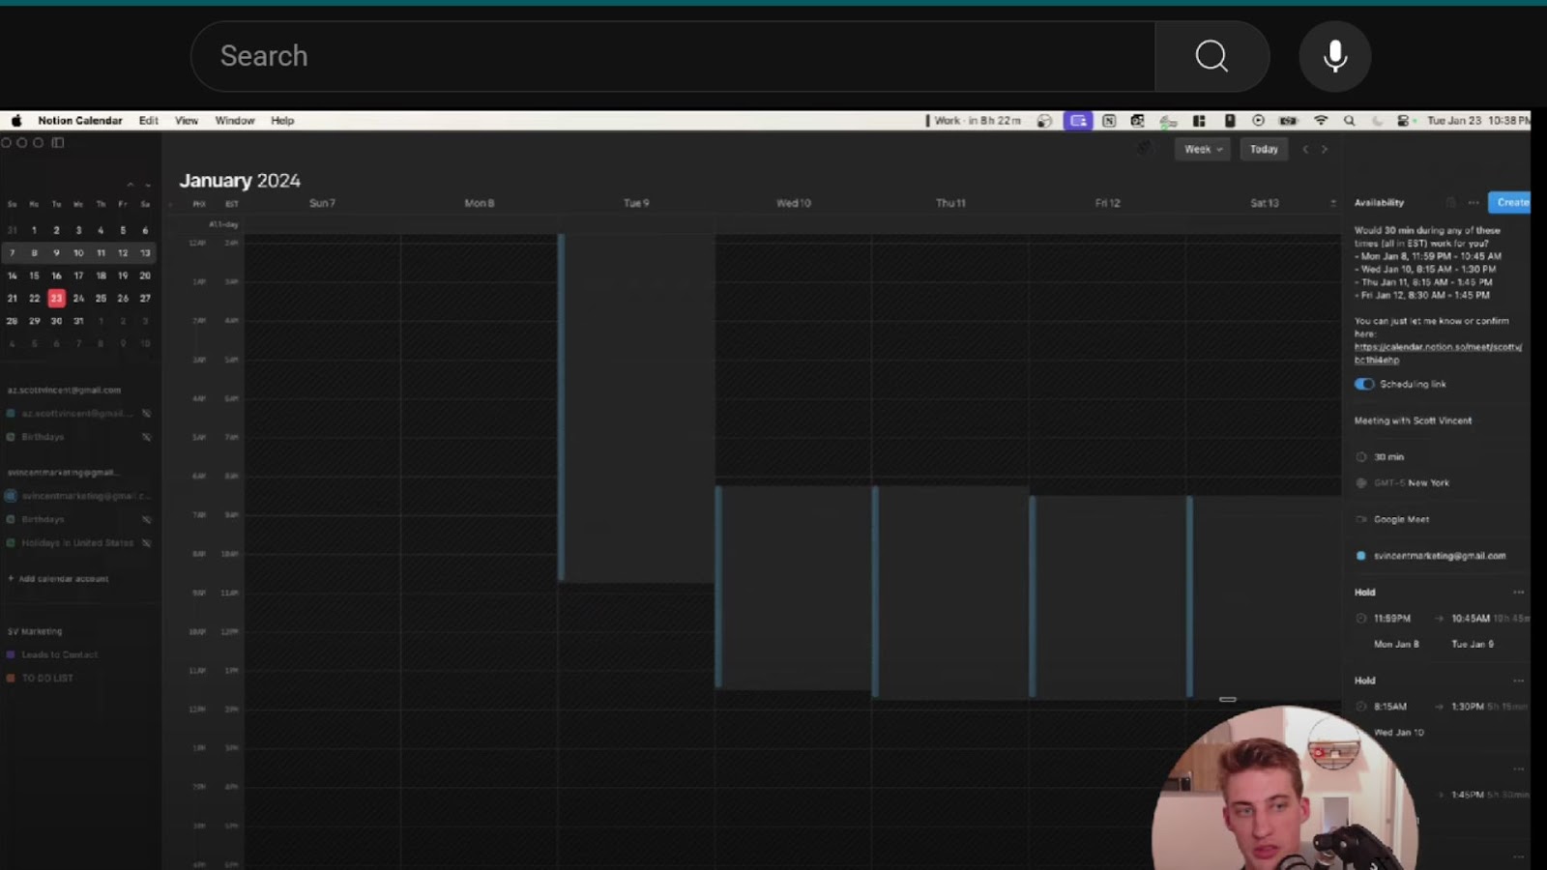
Task: Click Add calendar account
Action: tap(58, 579)
